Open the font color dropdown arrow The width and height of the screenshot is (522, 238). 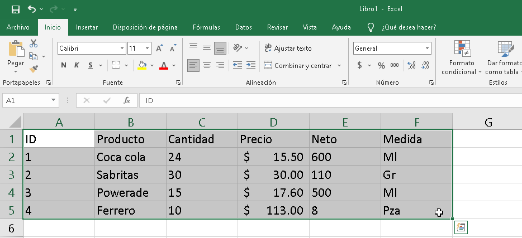click(x=174, y=65)
